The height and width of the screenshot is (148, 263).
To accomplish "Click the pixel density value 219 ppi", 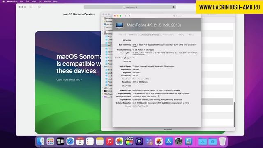I will click(x=135, y=76).
